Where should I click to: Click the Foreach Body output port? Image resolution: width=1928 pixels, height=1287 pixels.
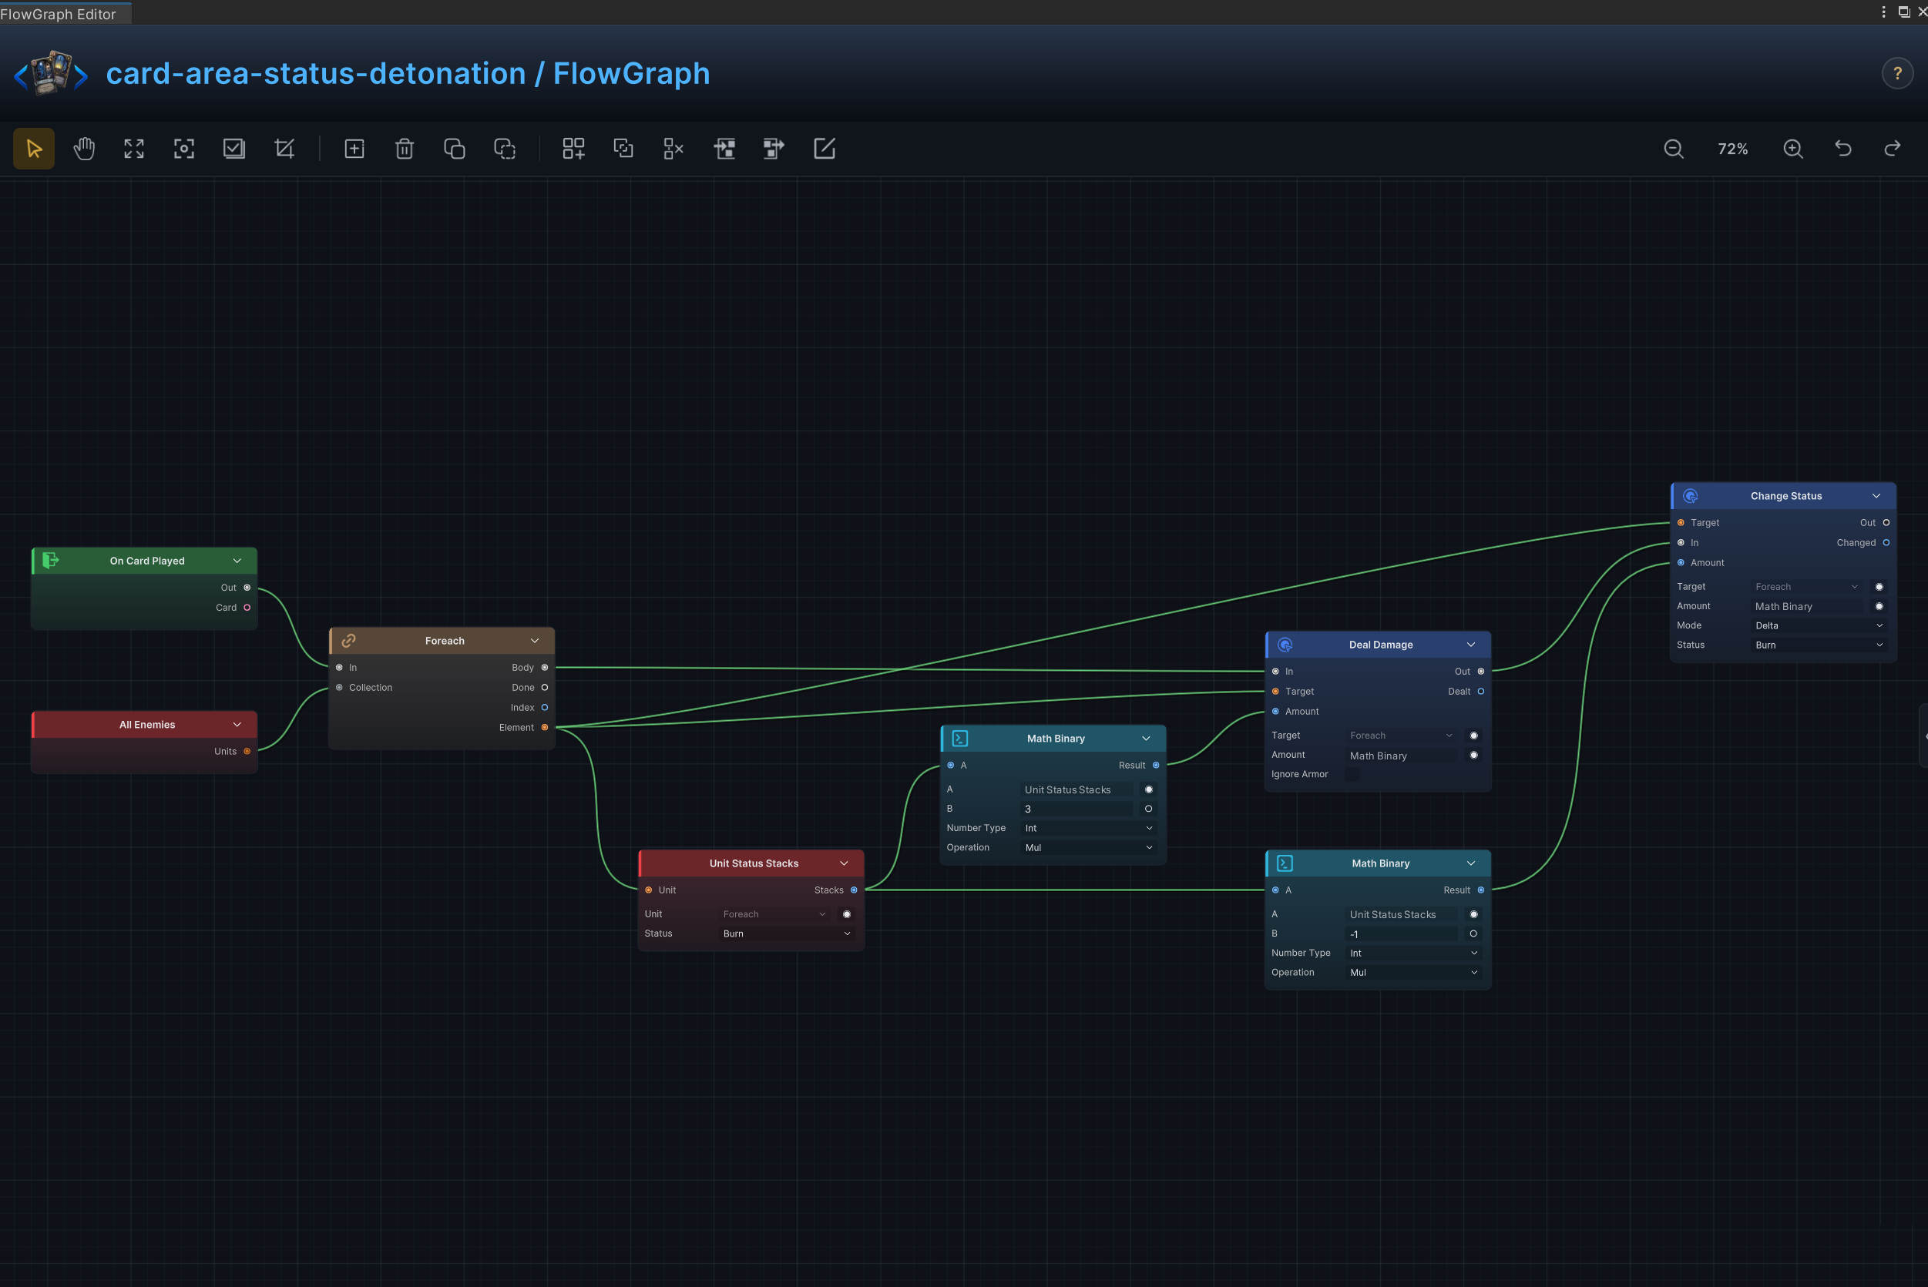point(544,667)
